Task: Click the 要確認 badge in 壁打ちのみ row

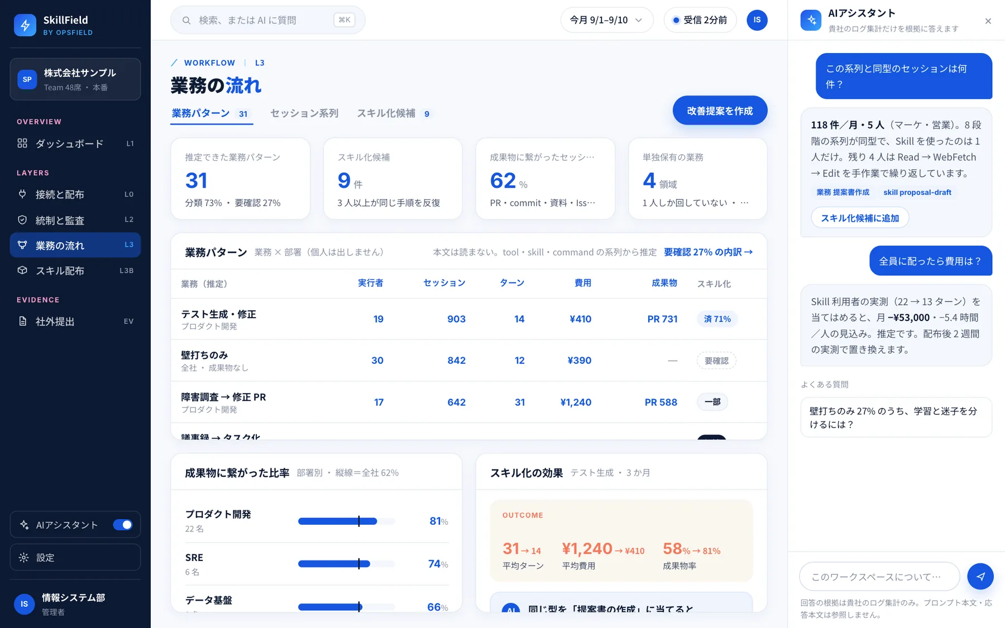Action: tap(716, 361)
